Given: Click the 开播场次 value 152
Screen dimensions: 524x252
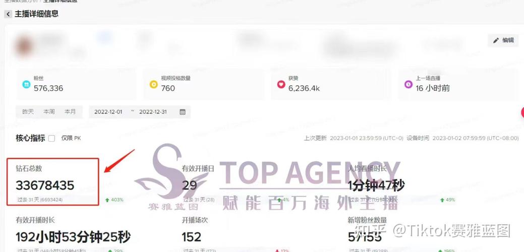Looking at the screenshot, I should click(192, 237).
